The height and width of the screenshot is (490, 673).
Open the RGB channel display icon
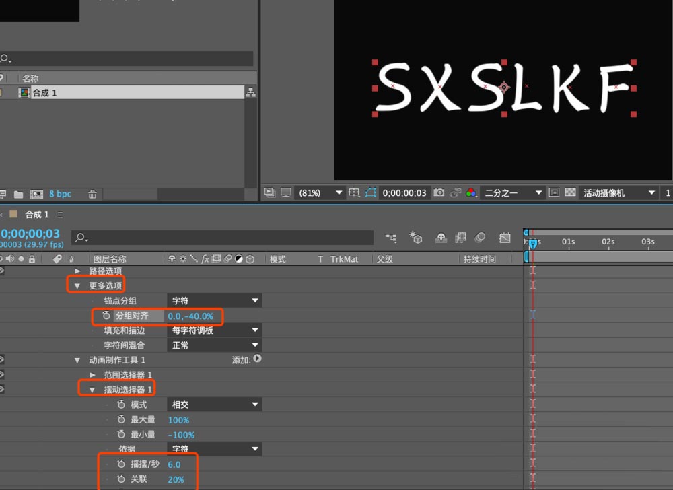tap(471, 193)
